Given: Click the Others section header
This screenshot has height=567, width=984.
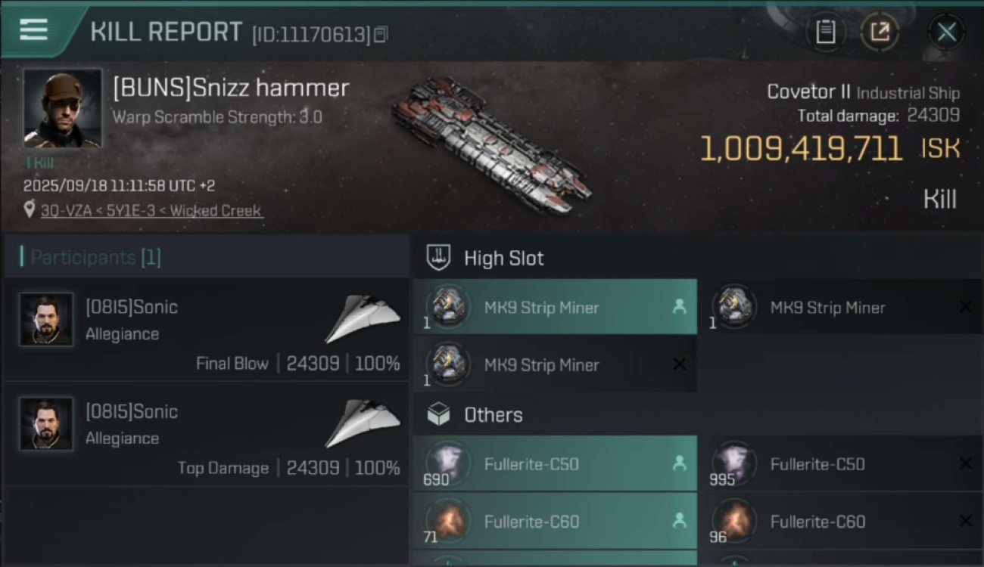Looking at the screenshot, I should [x=493, y=415].
